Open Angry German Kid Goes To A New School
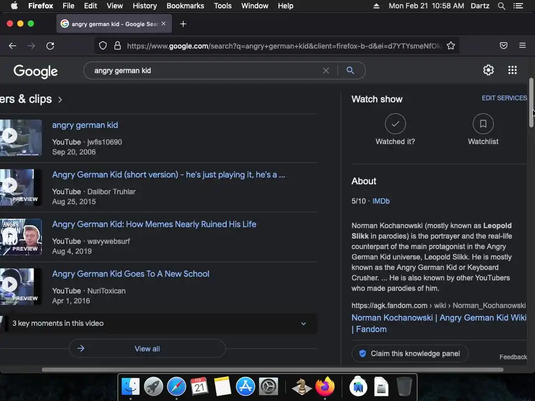Screen dimensions: 535x401 [131, 274]
